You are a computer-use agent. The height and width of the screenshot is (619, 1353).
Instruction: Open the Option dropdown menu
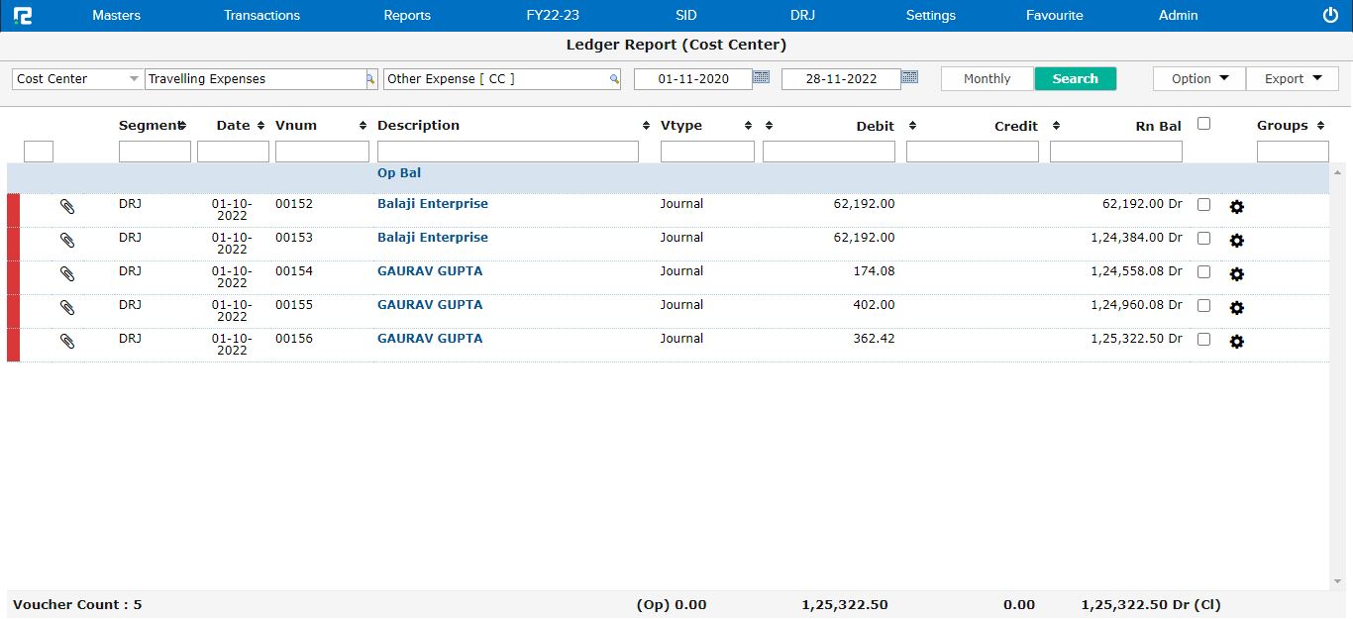[x=1198, y=79]
